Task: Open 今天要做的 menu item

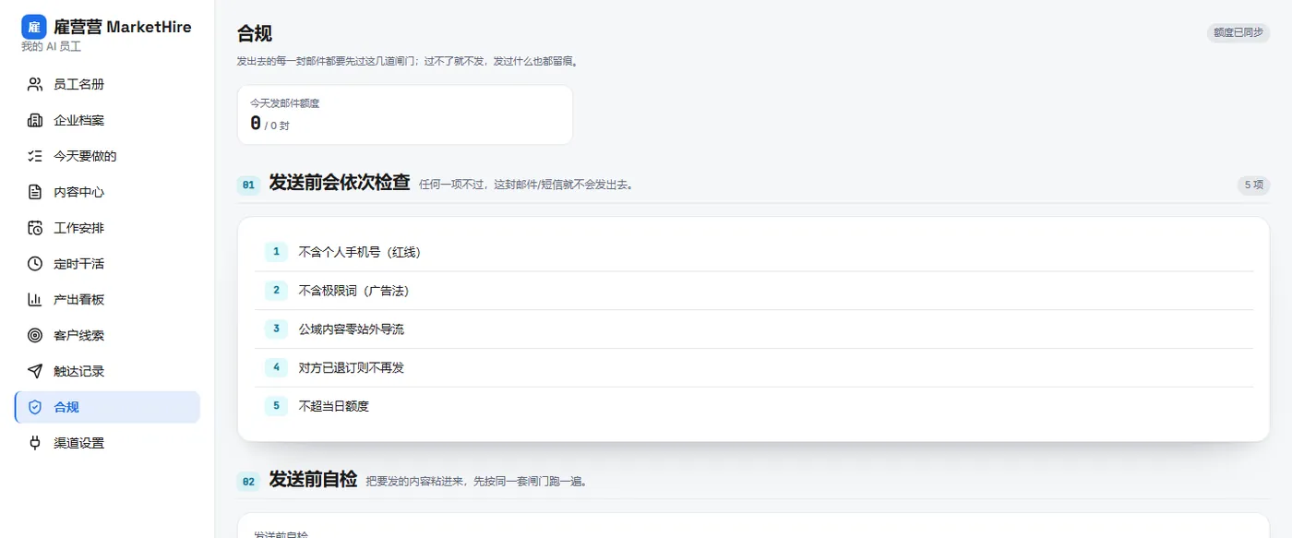Action: (107, 156)
